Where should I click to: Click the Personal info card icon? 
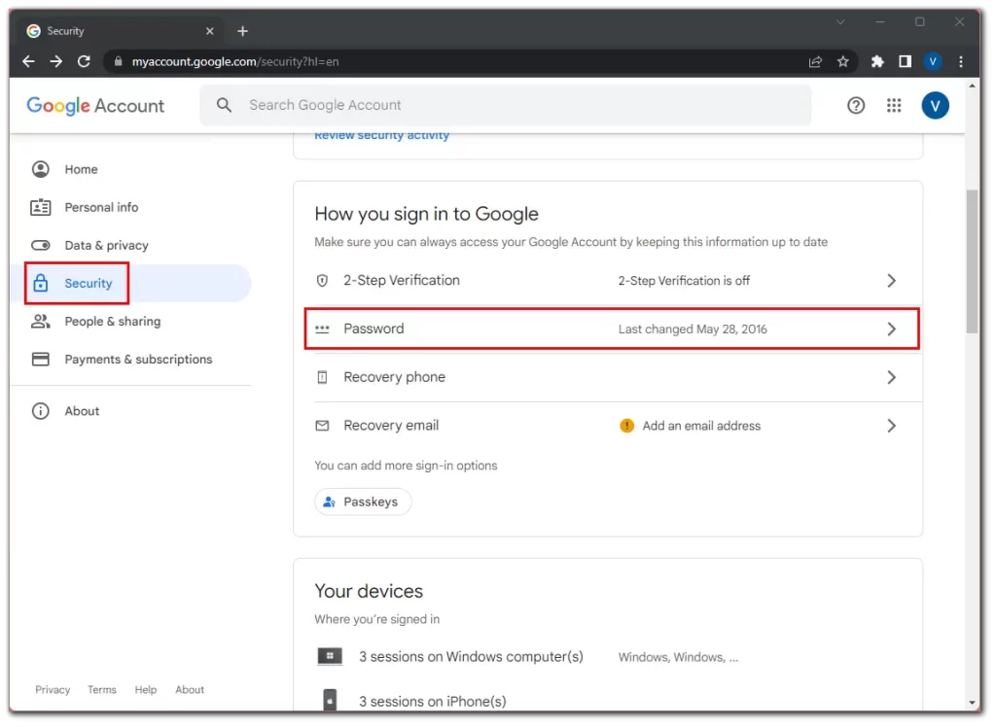[x=41, y=208]
